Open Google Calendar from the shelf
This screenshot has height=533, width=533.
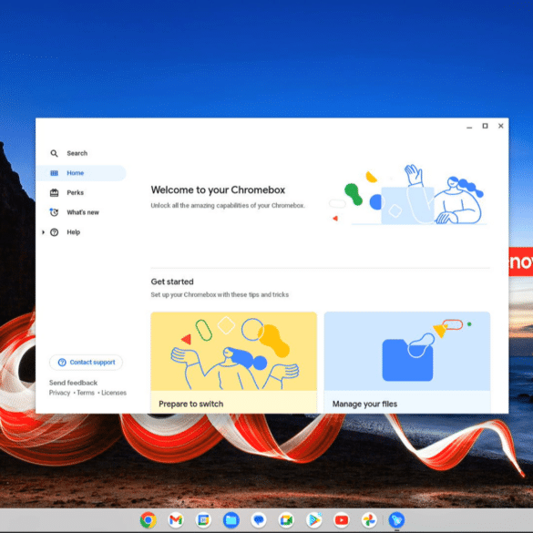tap(203, 520)
